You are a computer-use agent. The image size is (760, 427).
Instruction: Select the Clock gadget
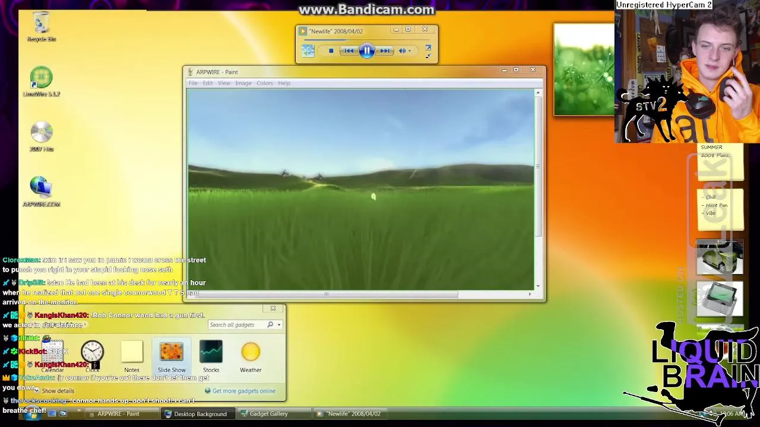92,356
